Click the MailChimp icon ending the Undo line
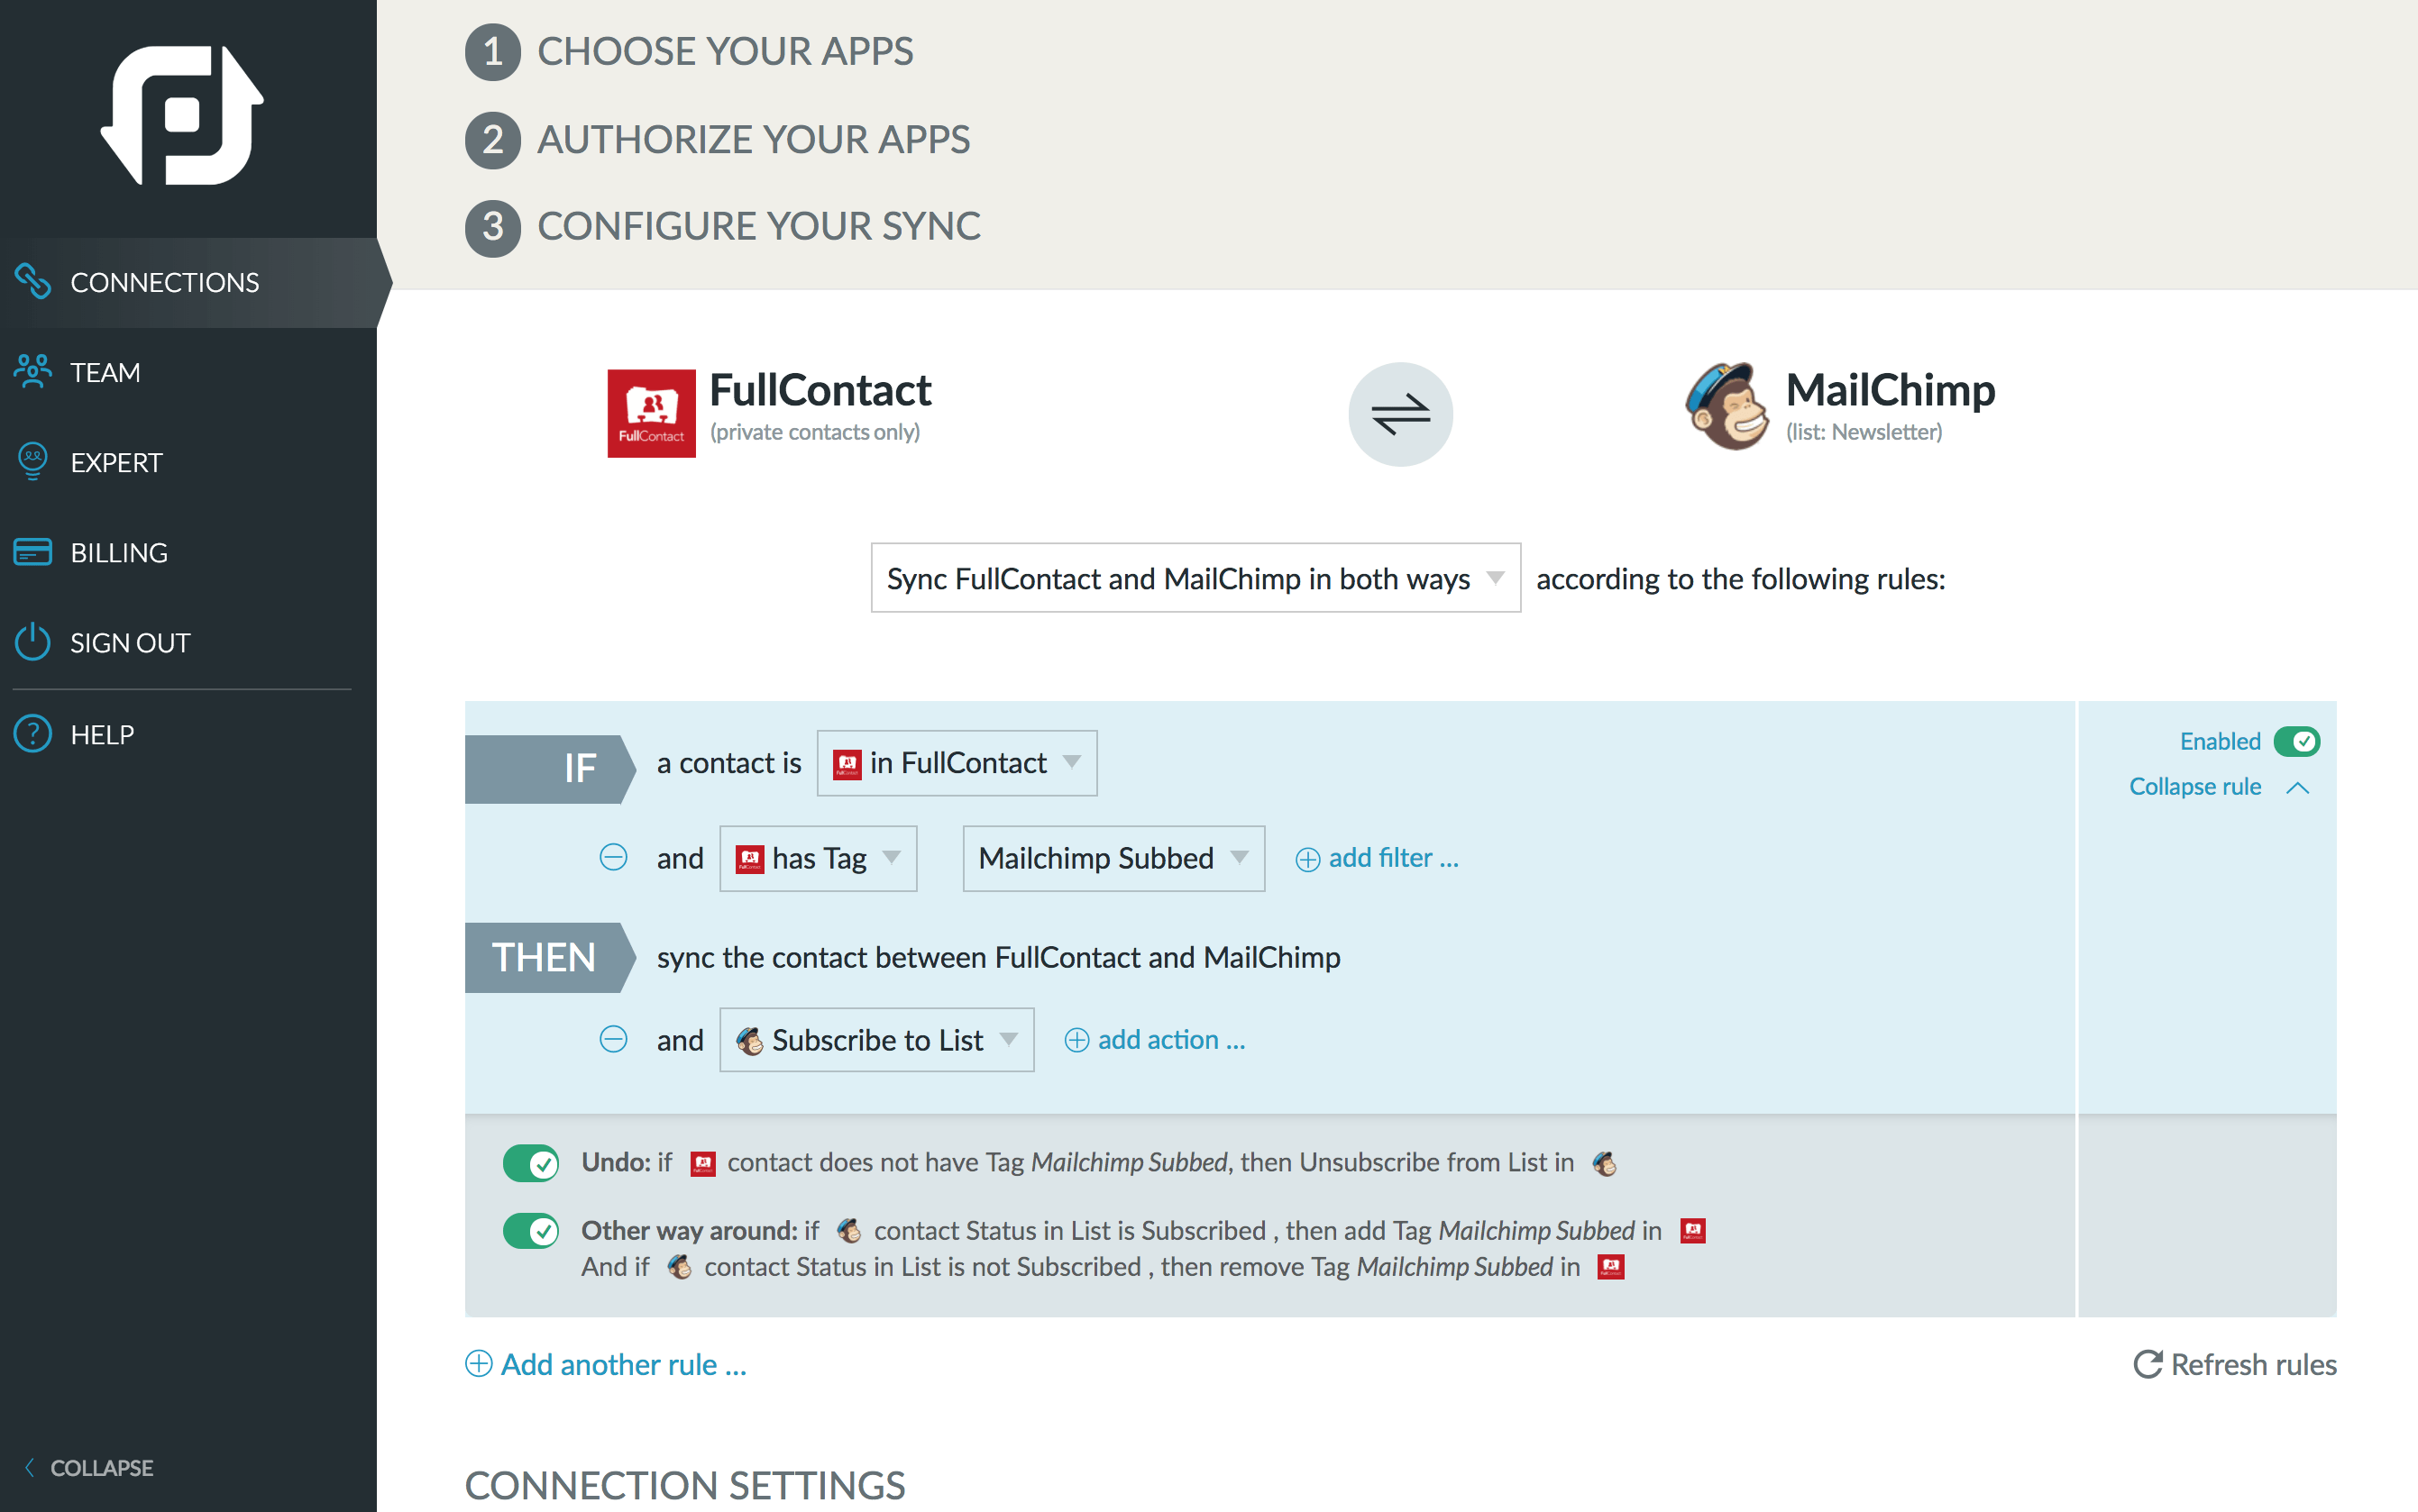The width and height of the screenshot is (2418, 1512). (1605, 1163)
